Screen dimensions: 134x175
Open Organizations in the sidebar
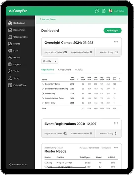20,37
